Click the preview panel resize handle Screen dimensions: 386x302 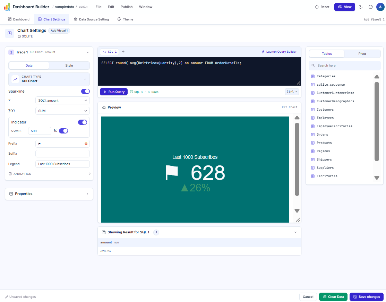298,219
